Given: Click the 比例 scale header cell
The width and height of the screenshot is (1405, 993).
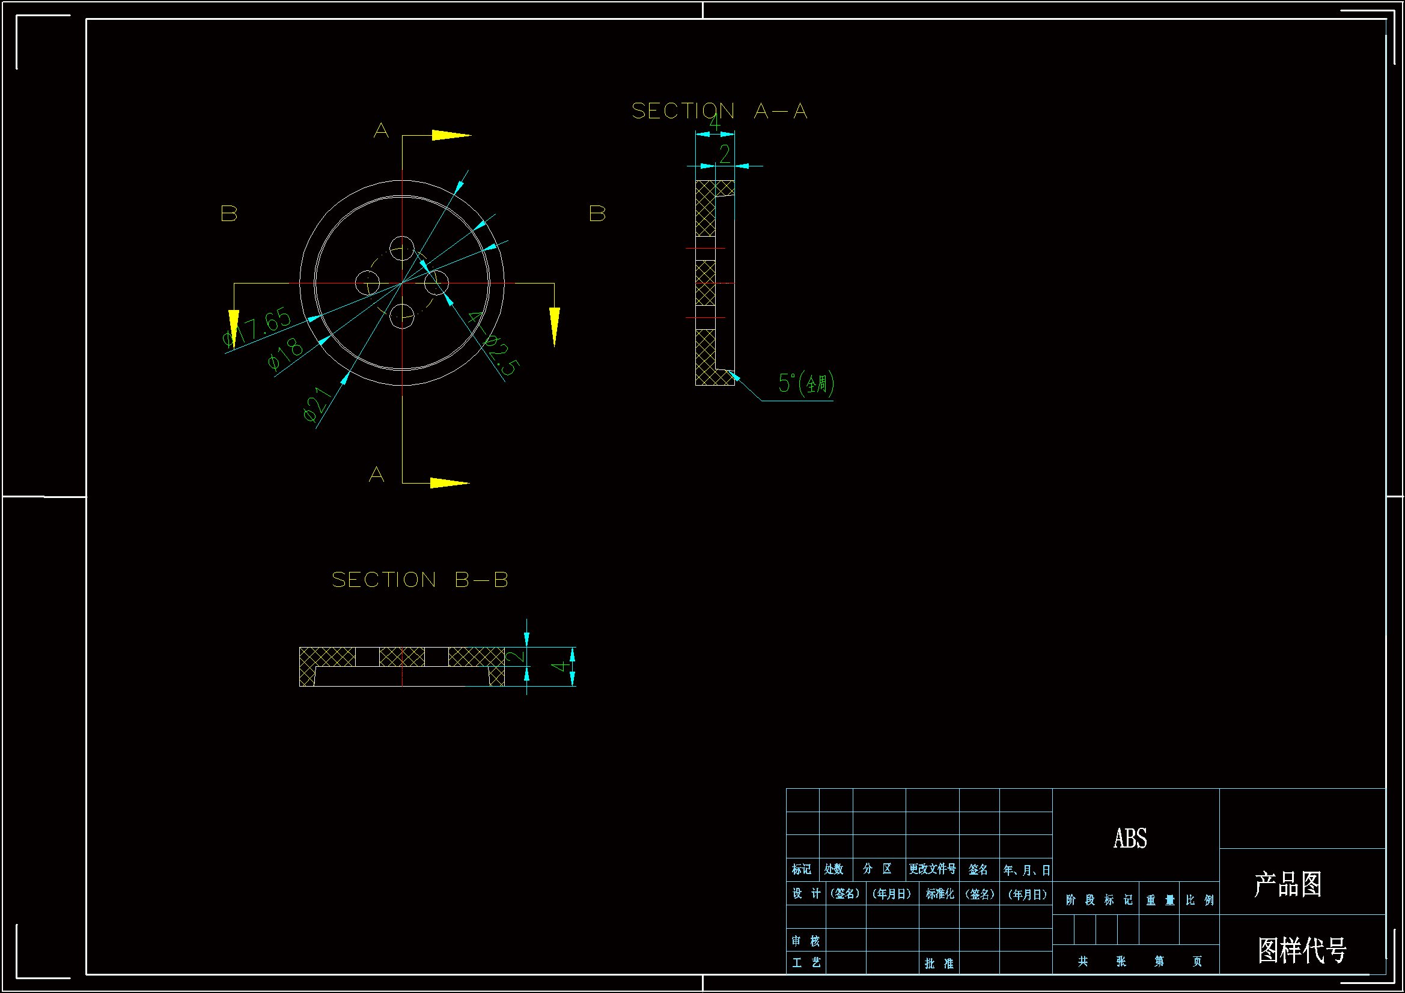Looking at the screenshot, I should pos(1199,900).
